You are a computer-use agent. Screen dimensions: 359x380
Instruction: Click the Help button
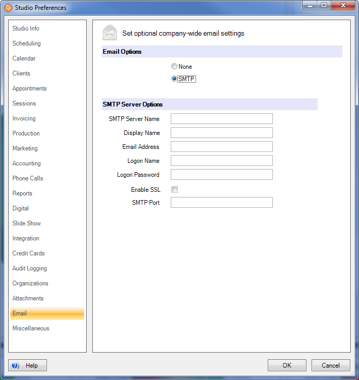coord(28,366)
